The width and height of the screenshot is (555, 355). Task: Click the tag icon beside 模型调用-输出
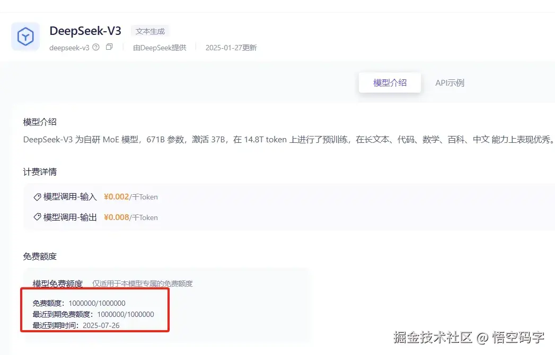(x=37, y=217)
